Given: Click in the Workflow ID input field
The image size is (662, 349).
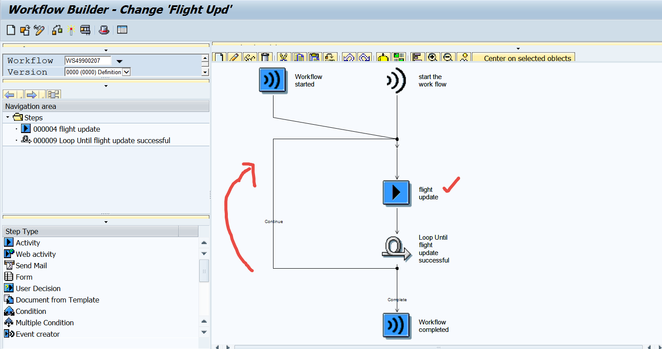Looking at the screenshot, I should click(x=88, y=61).
